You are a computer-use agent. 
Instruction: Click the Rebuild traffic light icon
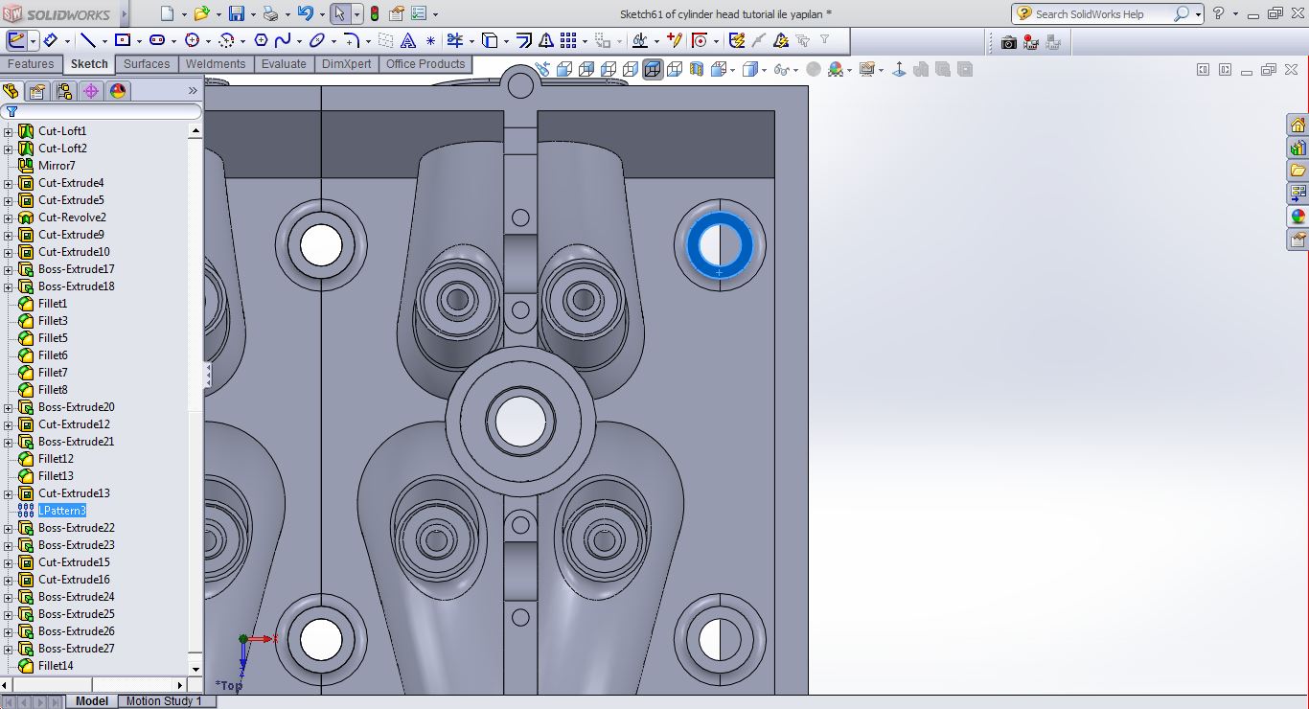point(374,14)
